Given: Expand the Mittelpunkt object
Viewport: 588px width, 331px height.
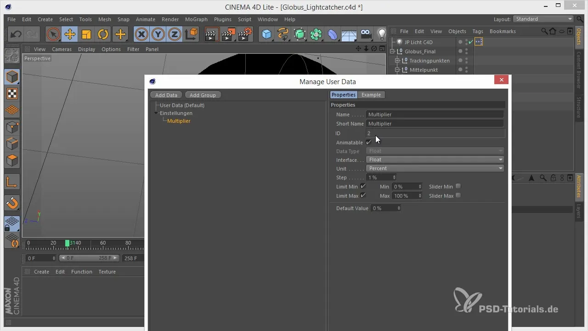Looking at the screenshot, I should pyautogui.click(x=397, y=70).
